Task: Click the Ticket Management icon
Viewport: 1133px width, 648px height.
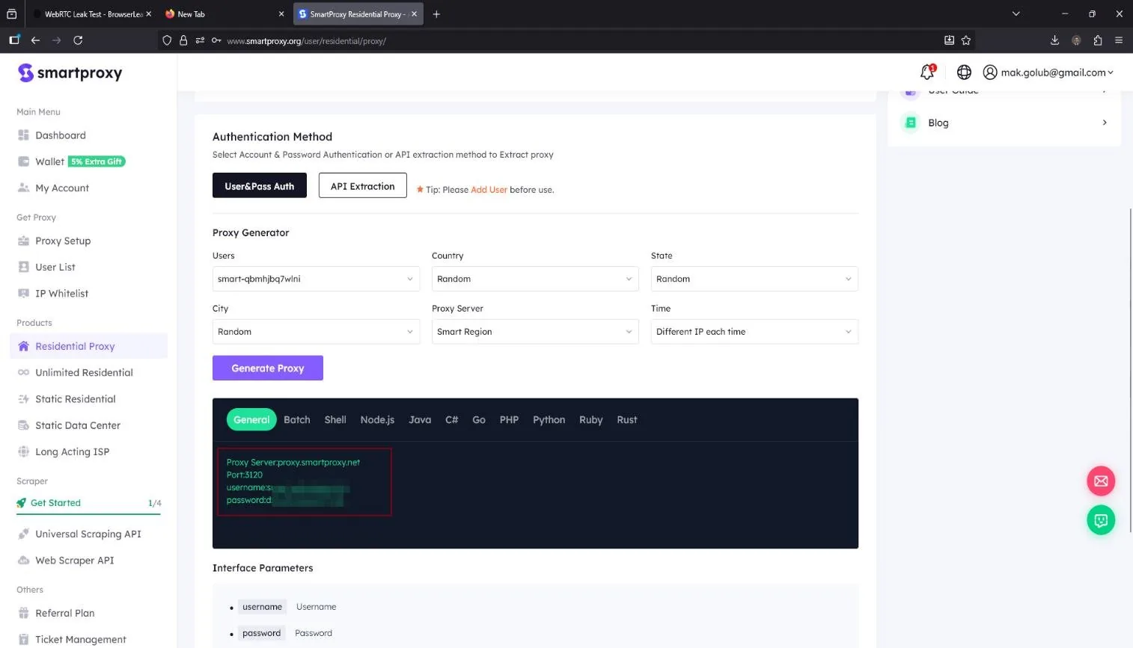Action: (23, 639)
